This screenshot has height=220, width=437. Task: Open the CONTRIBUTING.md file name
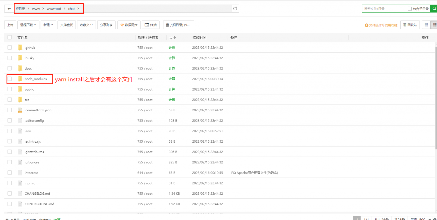[x=39, y=204]
